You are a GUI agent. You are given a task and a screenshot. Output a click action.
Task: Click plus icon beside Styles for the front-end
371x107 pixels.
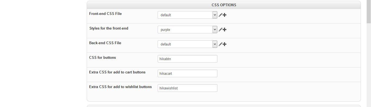click(x=225, y=30)
